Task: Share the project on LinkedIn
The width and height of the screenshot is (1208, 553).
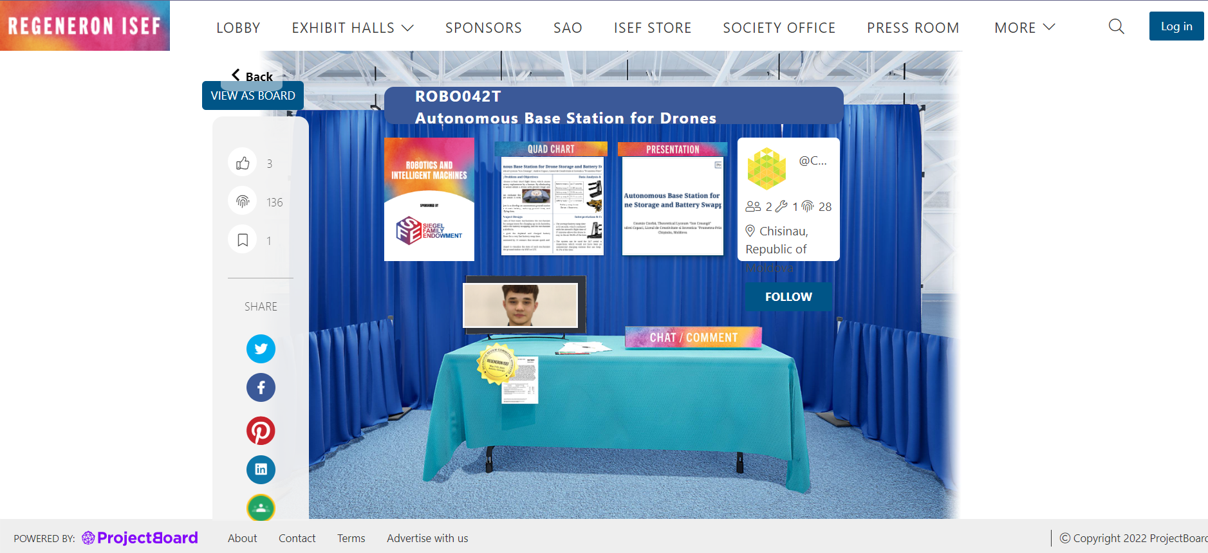Action: pyautogui.click(x=261, y=469)
